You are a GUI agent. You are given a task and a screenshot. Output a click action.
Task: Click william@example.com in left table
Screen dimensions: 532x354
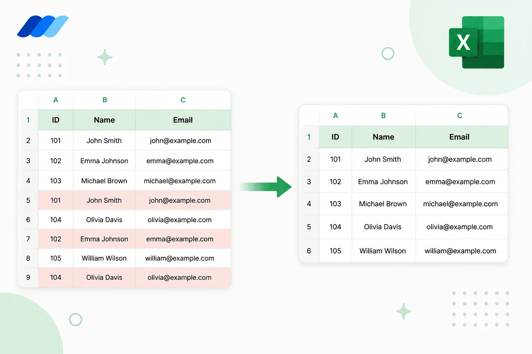pos(180,258)
